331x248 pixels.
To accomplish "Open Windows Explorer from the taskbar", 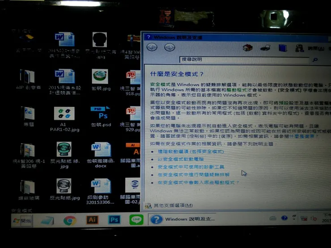I will click(x=48, y=221).
